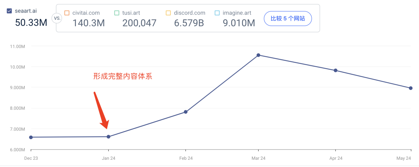
Task: Click the seaart.ai 50.33M total value
Action: coord(31,23)
